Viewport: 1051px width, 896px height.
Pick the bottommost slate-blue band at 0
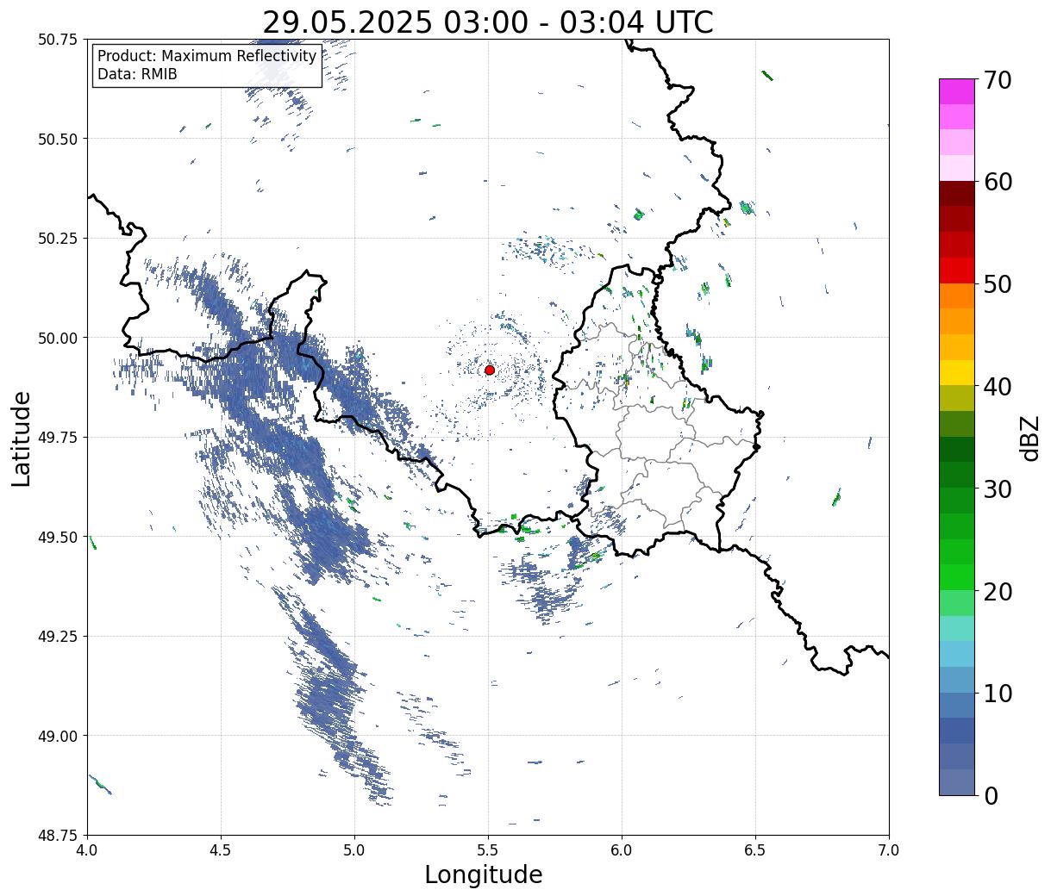[x=957, y=781]
